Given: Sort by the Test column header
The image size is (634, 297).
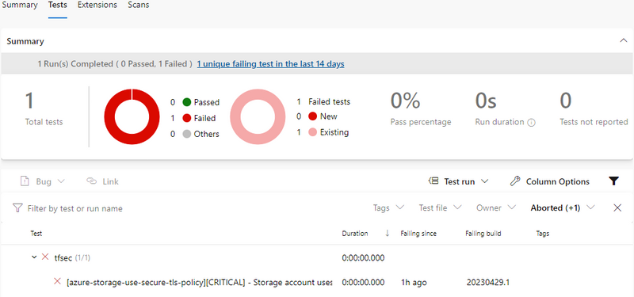Looking at the screenshot, I should click(x=36, y=234).
